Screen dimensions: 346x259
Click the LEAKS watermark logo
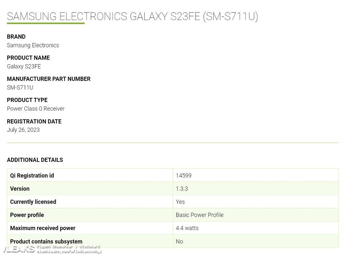pos(19,249)
